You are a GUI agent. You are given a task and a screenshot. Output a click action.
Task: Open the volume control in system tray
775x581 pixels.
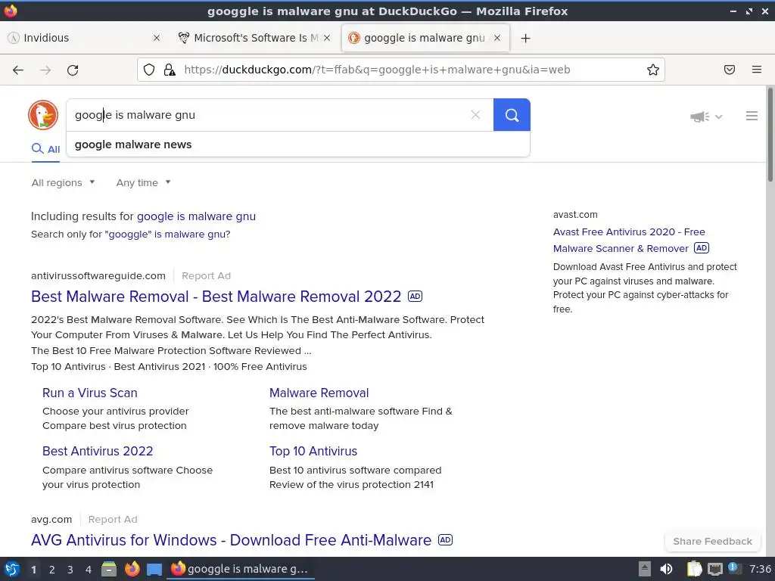point(666,569)
